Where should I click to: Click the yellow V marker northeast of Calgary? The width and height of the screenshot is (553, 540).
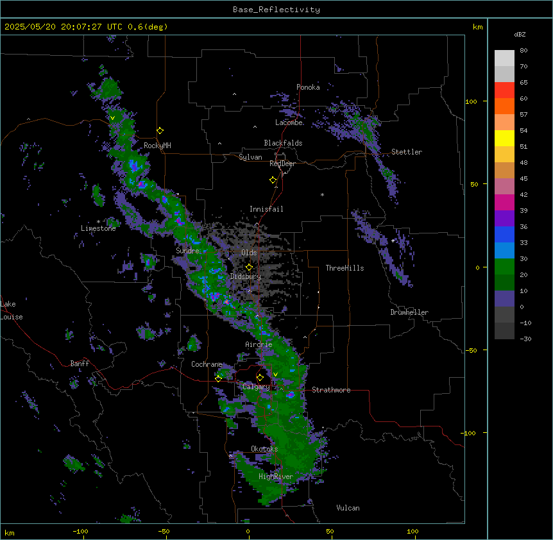[x=275, y=375]
